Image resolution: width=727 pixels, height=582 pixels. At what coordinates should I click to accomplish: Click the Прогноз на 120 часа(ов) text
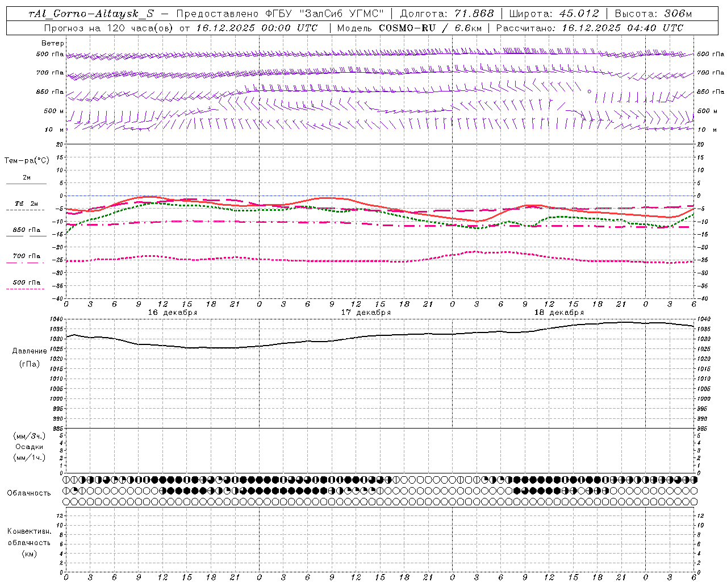click(x=109, y=28)
